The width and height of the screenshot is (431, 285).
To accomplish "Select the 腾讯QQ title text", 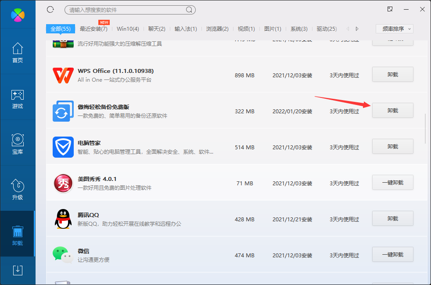I will pos(88,215).
